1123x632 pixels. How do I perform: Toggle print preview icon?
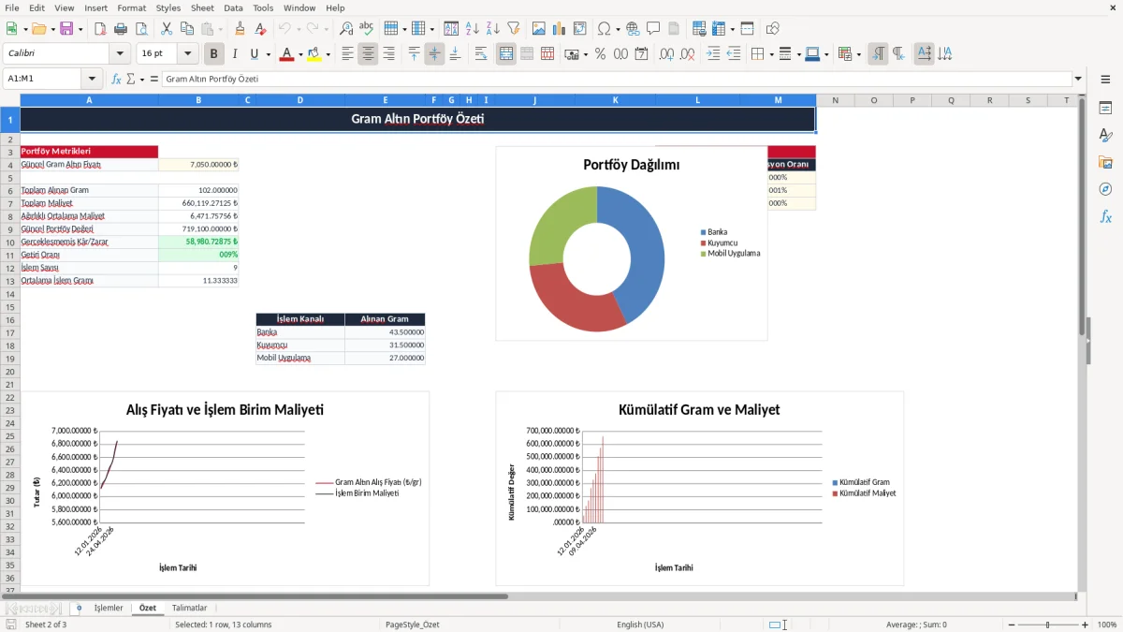[x=140, y=29]
